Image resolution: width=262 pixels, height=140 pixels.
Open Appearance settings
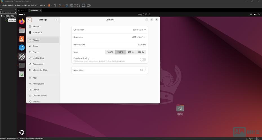coord(43,64)
